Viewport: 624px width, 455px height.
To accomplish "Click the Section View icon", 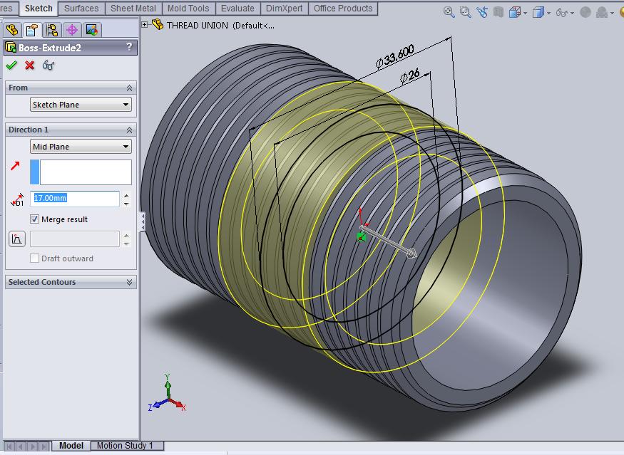I will [515, 11].
